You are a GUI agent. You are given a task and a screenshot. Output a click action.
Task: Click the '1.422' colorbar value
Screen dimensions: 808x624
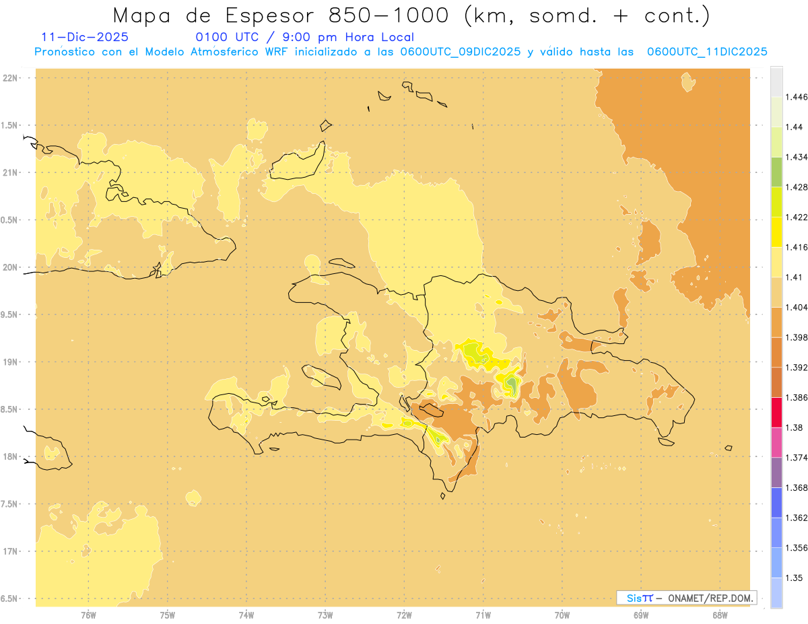click(798, 217)
